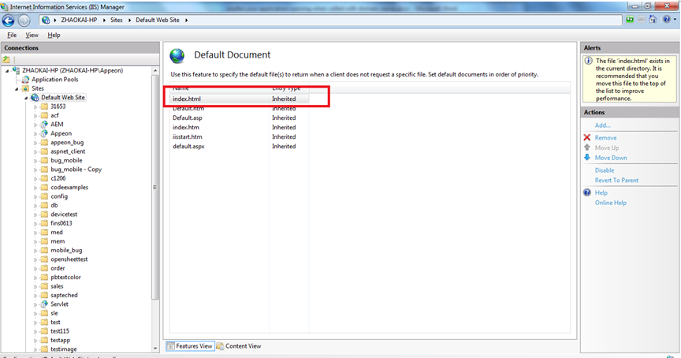Click Add... in the Actions pane
The width and height of the screenshot is (681, 358).
coord(602,125)
